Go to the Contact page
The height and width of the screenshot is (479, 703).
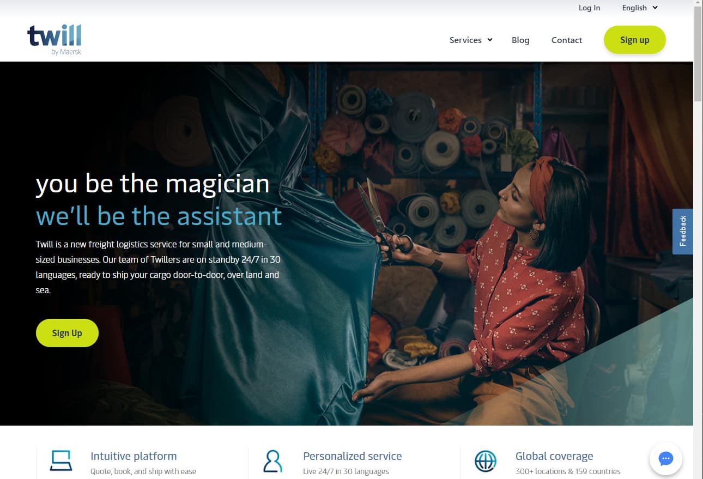(x=567, y=40)
